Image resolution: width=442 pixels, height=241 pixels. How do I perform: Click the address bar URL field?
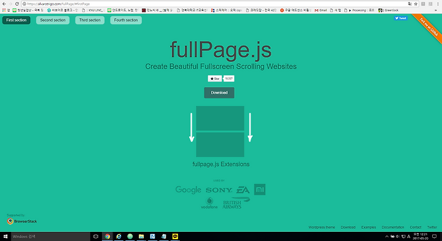(214, 4)
